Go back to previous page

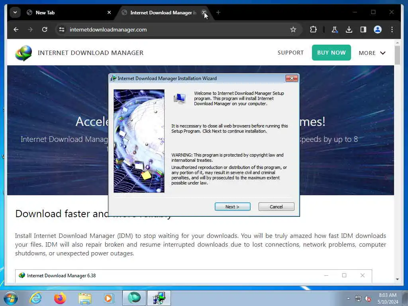16,29
